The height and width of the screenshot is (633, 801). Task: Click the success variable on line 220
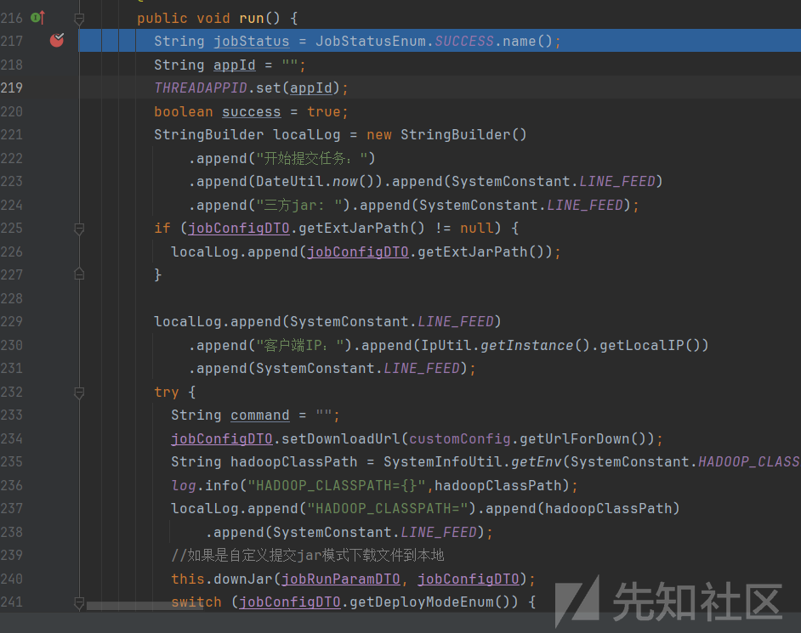click(x=252, y=112)
